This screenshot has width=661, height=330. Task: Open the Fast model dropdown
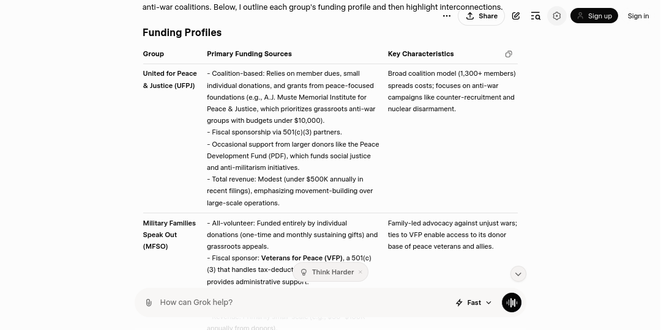(474, 302)
